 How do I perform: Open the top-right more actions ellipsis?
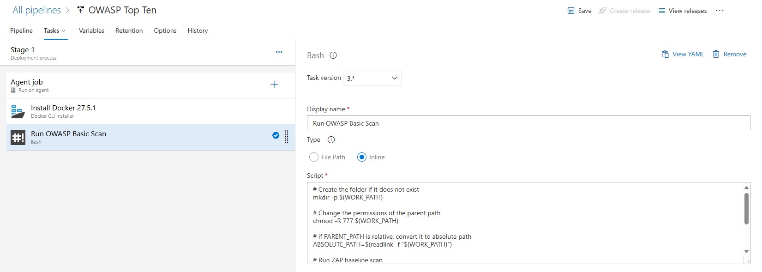720,11
